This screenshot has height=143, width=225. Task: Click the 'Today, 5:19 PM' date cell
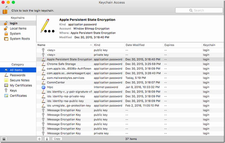tap(136, 78)
